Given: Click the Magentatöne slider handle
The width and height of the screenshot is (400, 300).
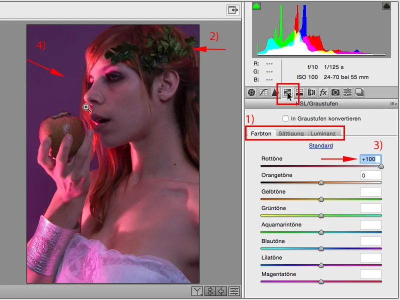Looking at the screenshot, I should (x=321, y=281).
